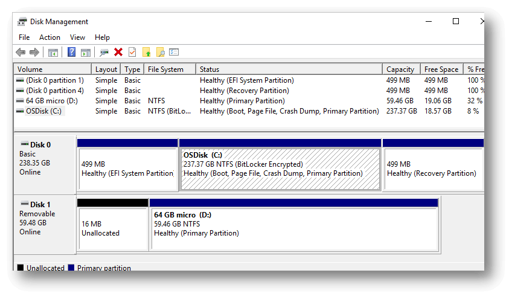Screen dimensions: 512x299
Task: Click the Back arrow toolbar icon
Action: 21,53
